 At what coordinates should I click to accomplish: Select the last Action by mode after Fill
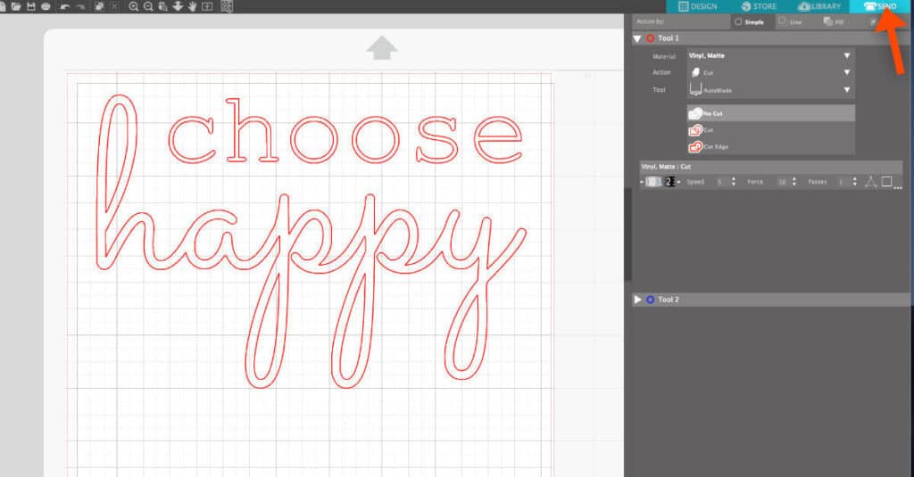(x=873, y=21)
